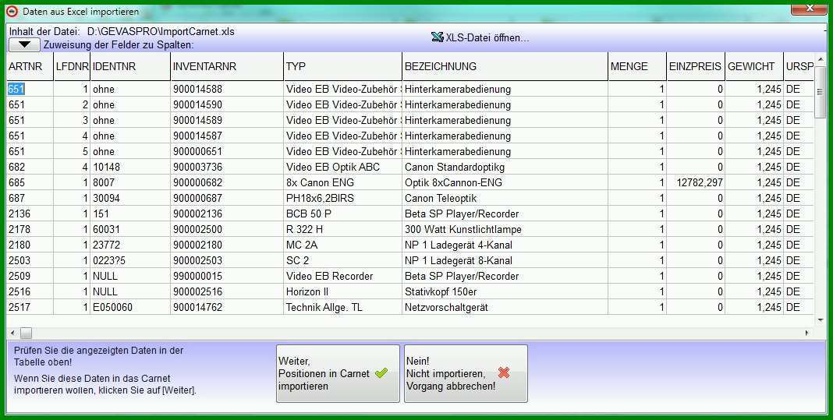Click the horizontal scrollbar left arrow

12,334
